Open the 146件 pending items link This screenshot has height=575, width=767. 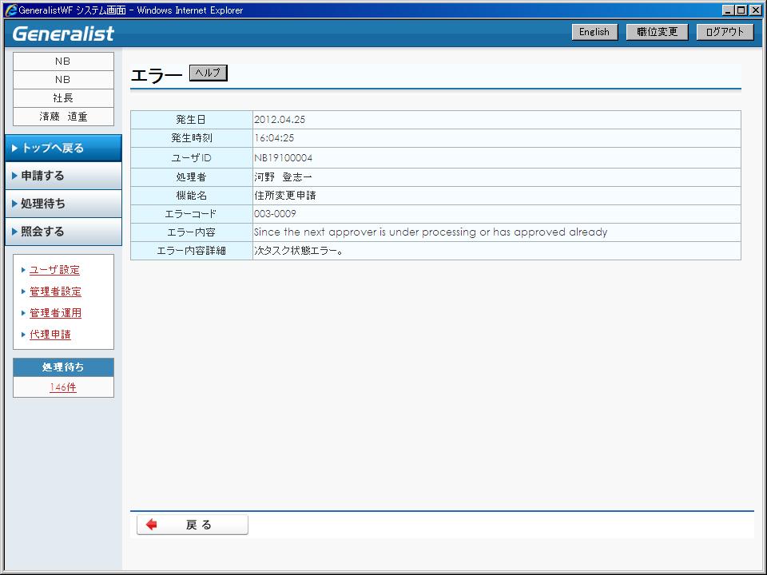pyautogui.click(x=63, y=388)
